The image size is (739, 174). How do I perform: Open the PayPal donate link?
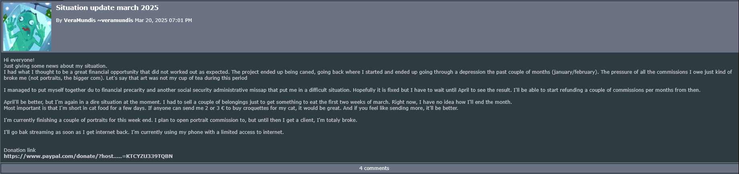point(88,156)
